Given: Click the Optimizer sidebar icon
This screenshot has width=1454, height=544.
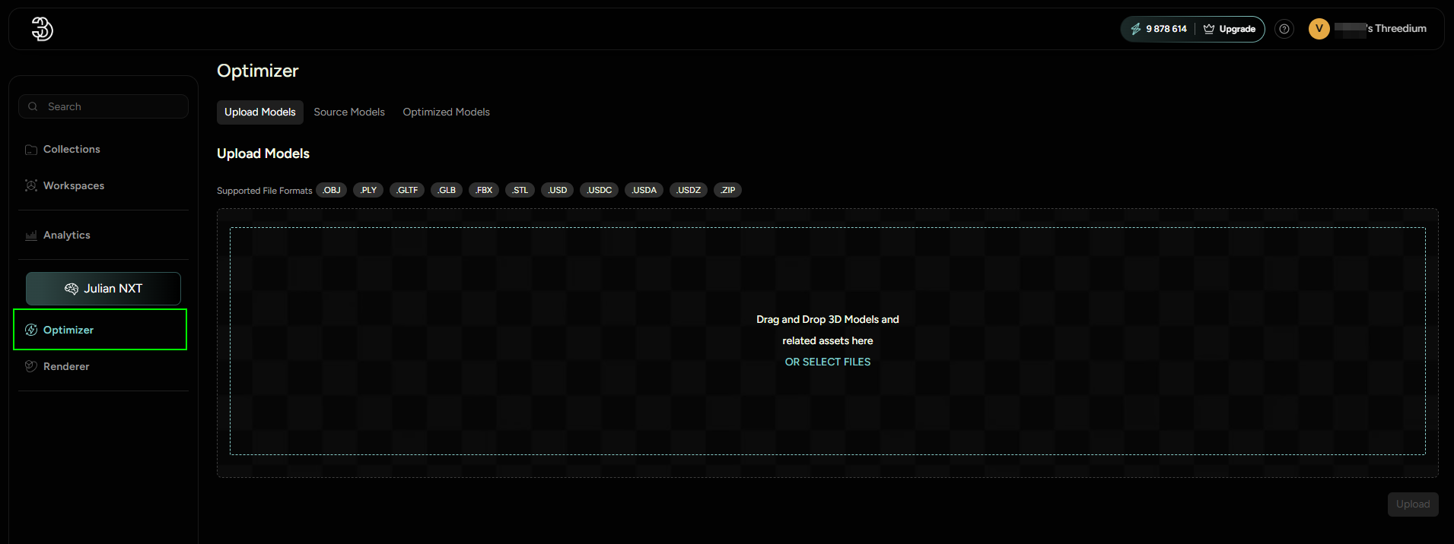Looking at the screenshot, I should [31, 330].
